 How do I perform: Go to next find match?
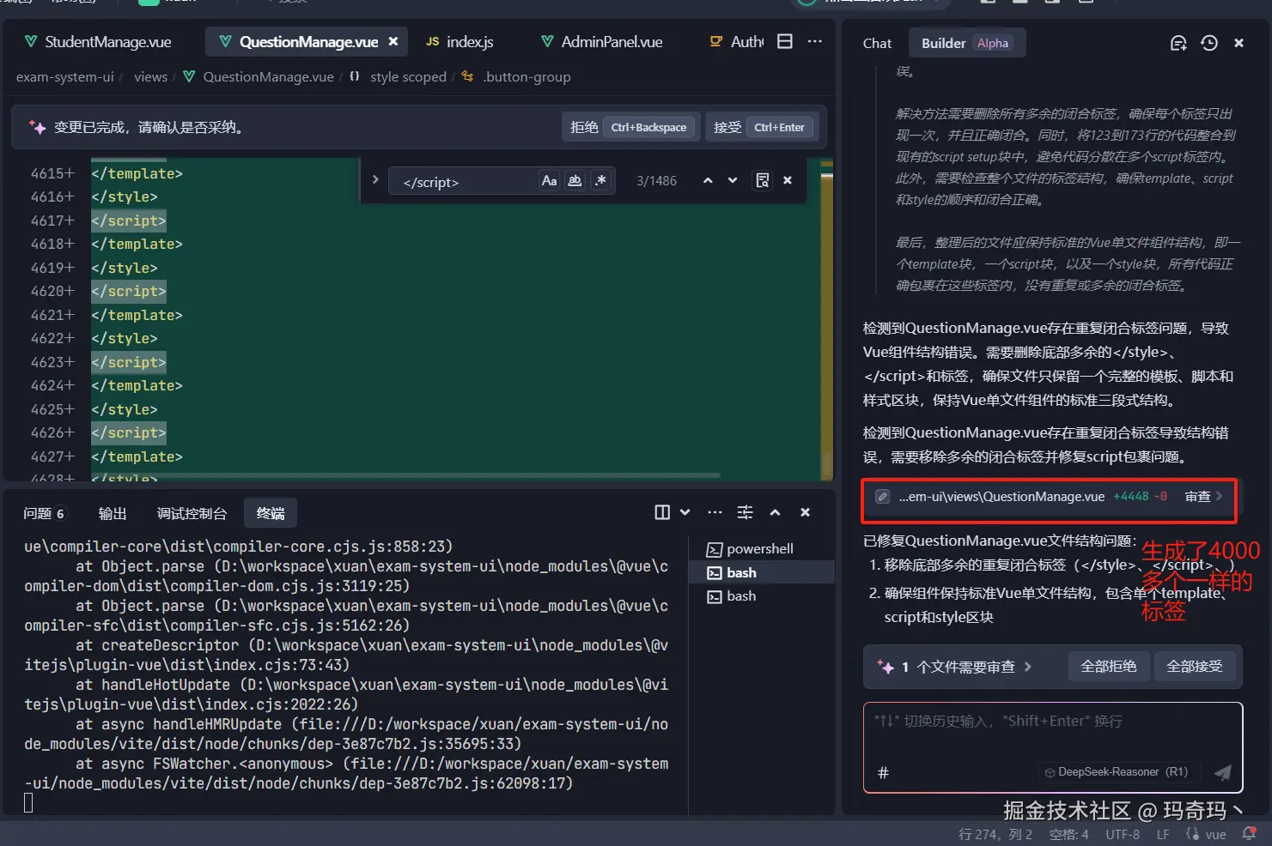point(733,180)
